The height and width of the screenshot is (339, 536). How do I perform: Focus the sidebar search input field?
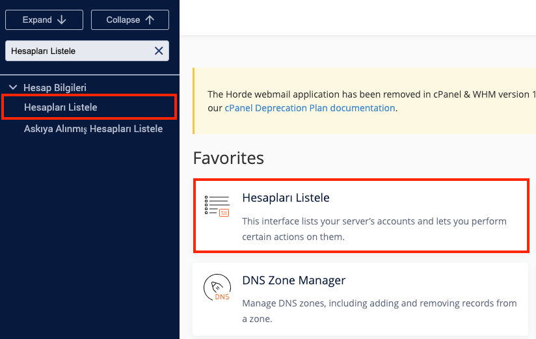(x=78, y=51)
